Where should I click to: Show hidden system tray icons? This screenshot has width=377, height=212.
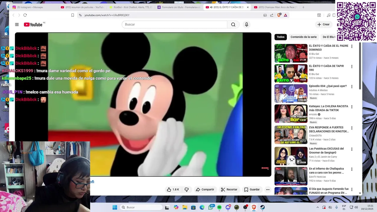(318, 207)
